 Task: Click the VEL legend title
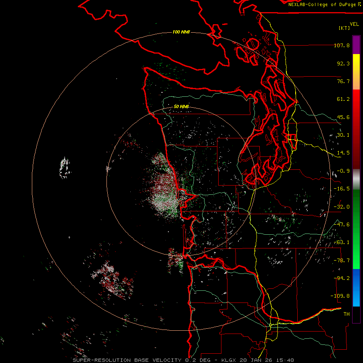click(354, 24)
